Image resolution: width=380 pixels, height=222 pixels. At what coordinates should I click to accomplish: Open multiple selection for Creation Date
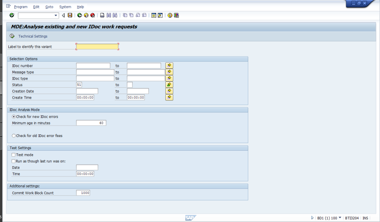click(169, 91)
